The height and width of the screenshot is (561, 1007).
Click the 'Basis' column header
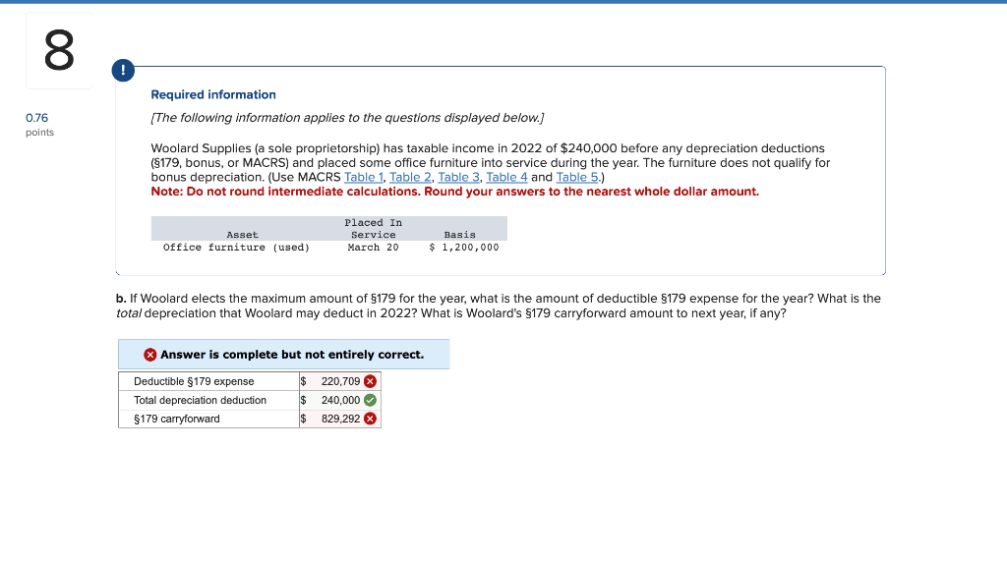pyautogui.click(x=460, y=235)
